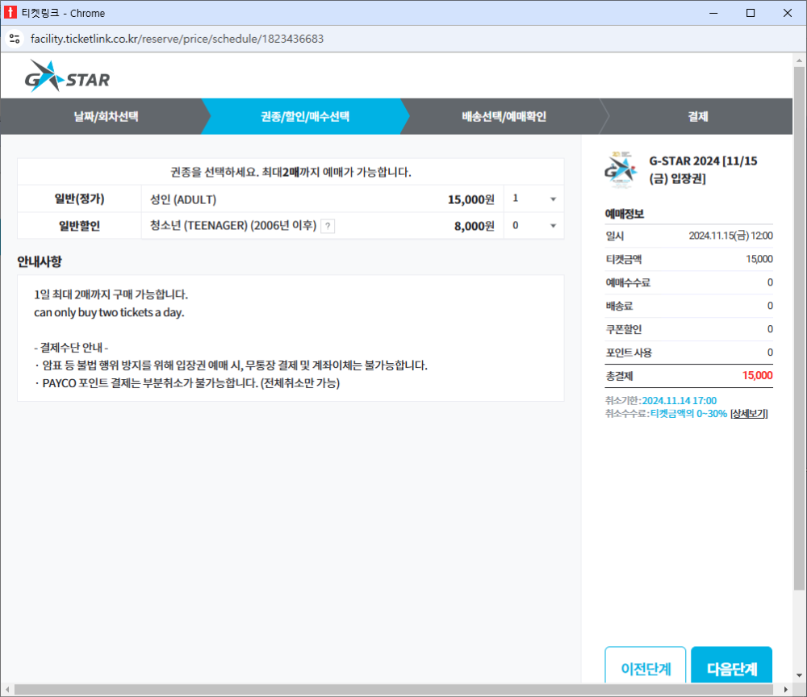Screen dimensions: 807x697
Task: Click the 총결제 total 15,000 amount
Action: [x=757, y=375]
